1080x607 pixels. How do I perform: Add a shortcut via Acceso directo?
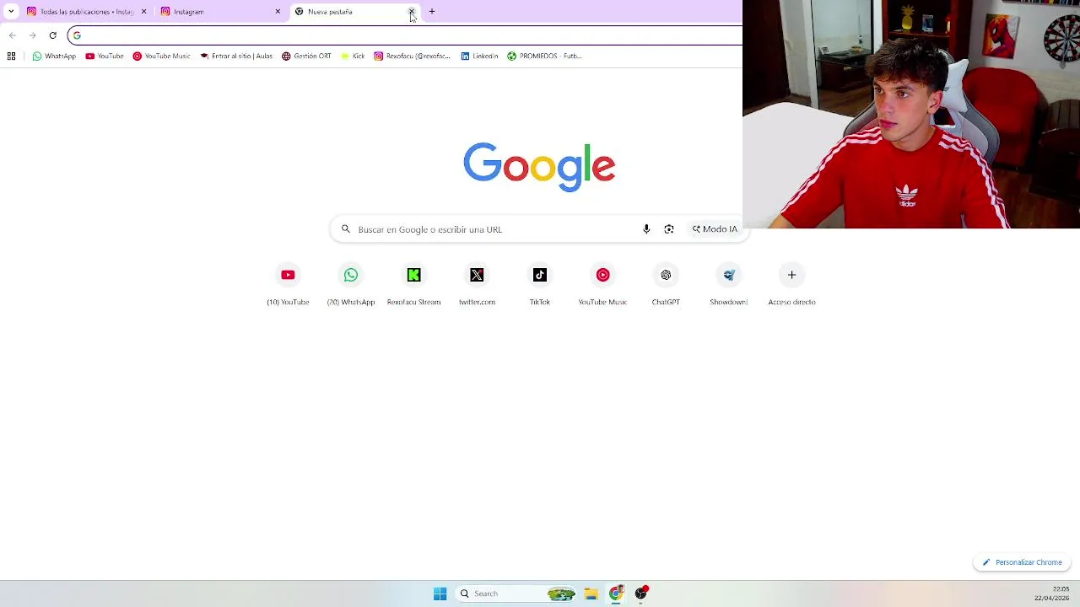791,285
